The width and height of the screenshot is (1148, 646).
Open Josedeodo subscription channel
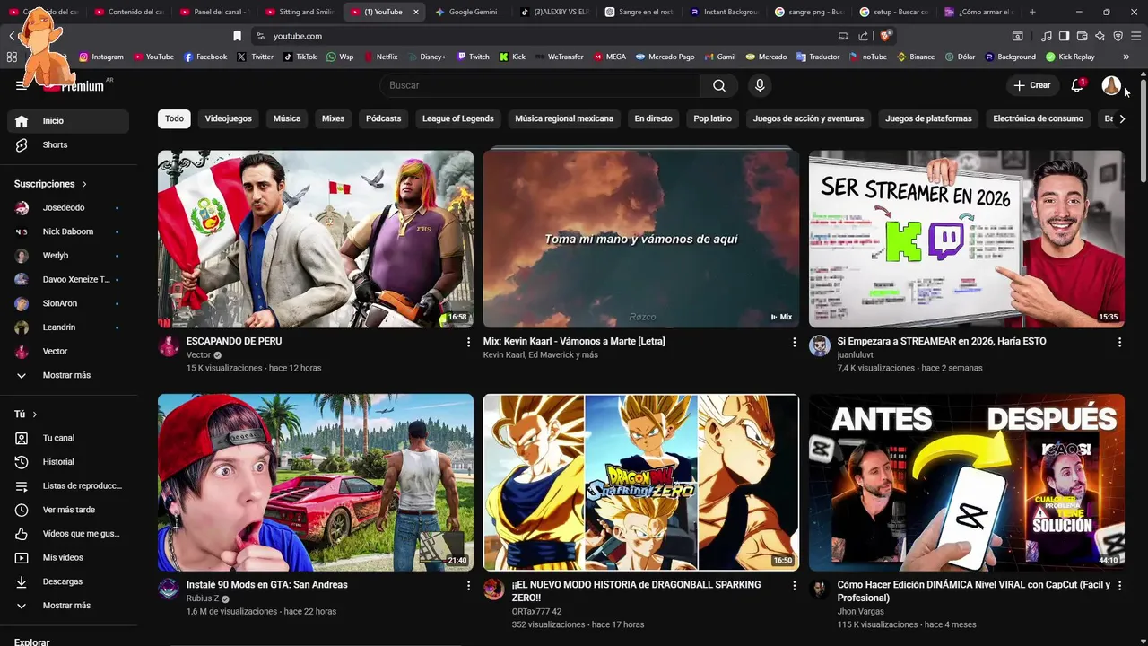coord(68,207)
